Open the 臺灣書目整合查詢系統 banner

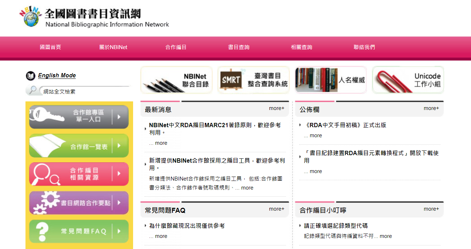point(254,80)
